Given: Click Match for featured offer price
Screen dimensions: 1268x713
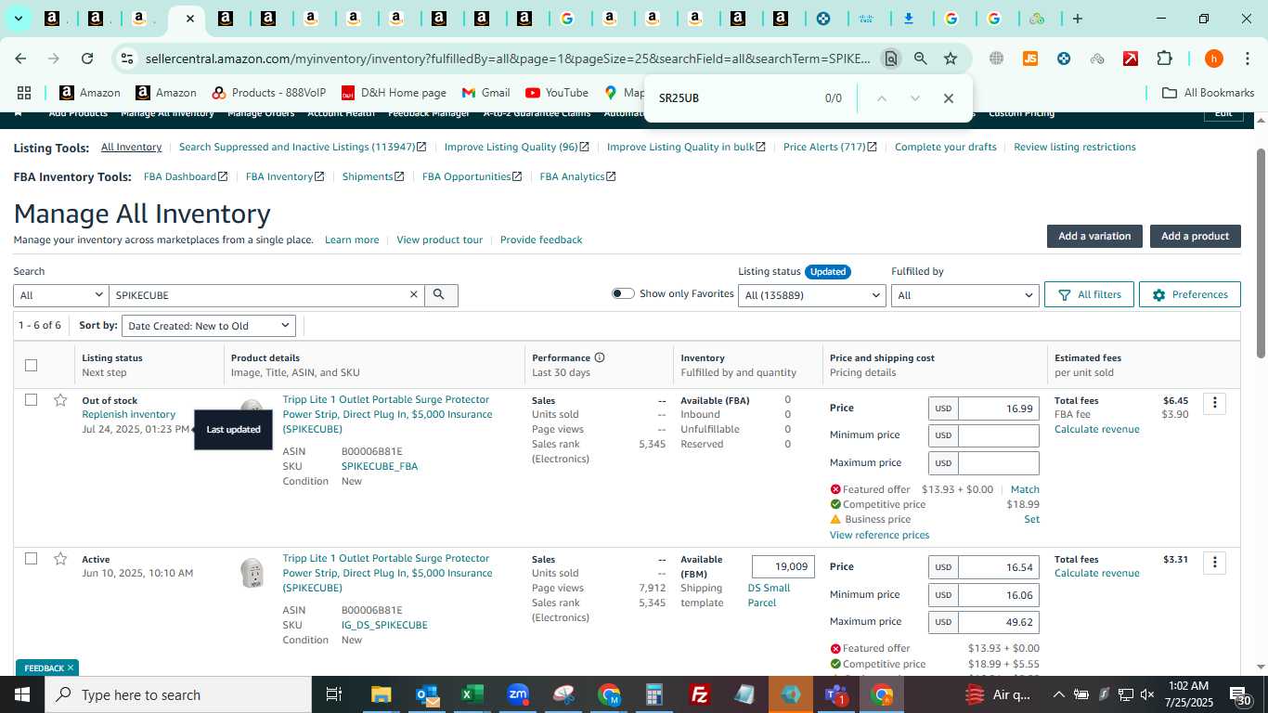Looking at the screenshot, I should point(1025,489).
